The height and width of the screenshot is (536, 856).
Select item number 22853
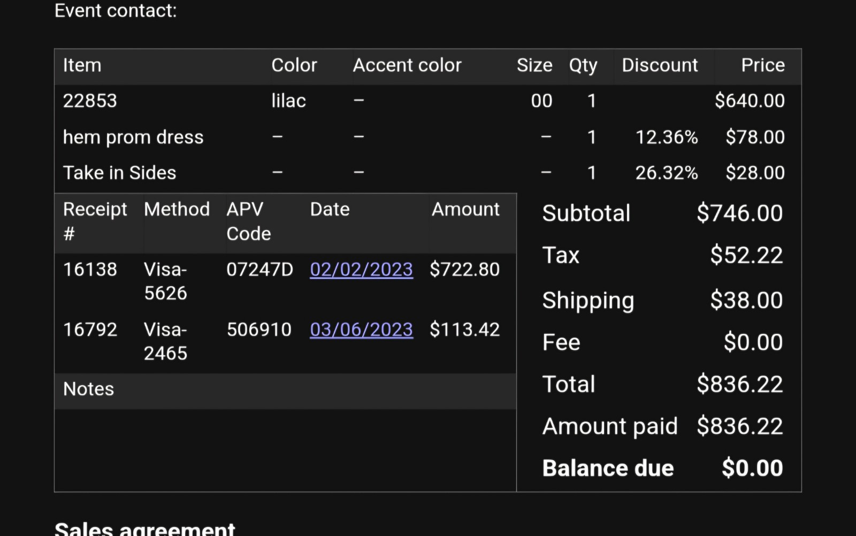tap(90, 101)
